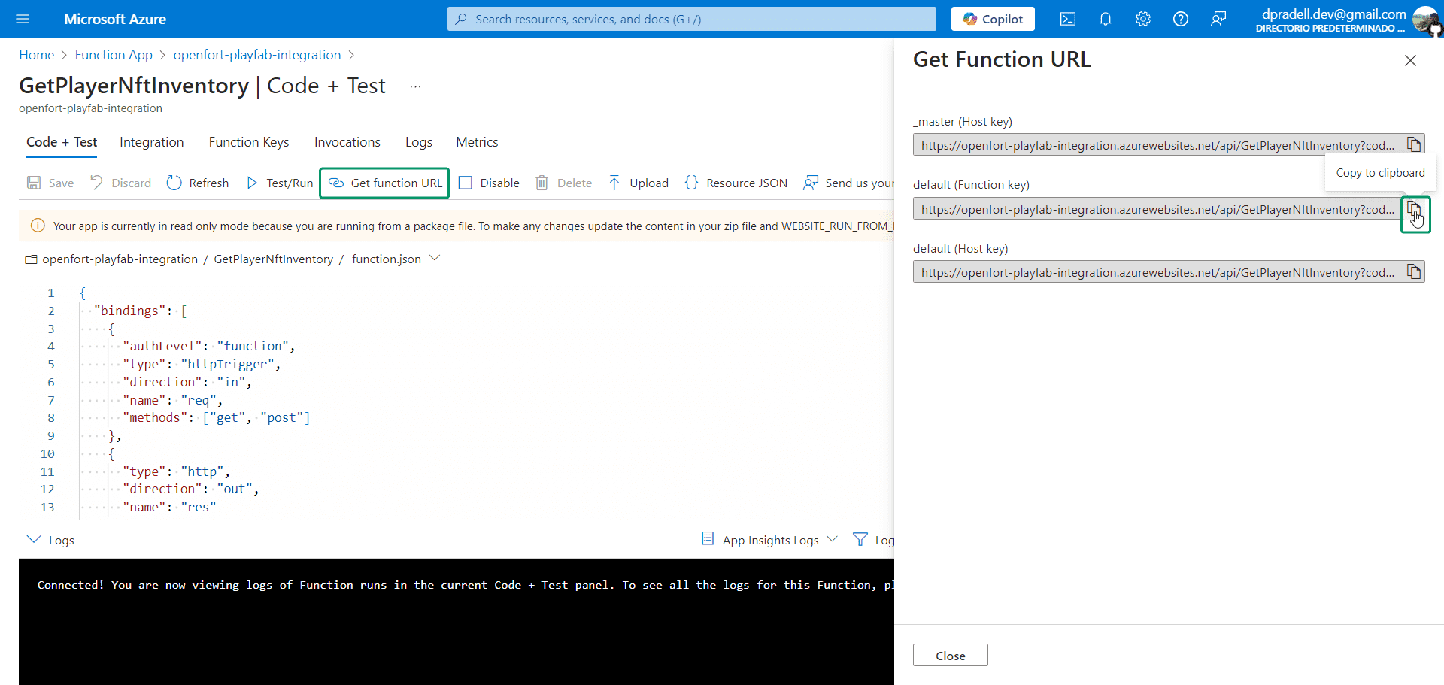Open the Resource JSON view
The height and width of the screenshot is (685, 1444).
(x=736, y=183)
